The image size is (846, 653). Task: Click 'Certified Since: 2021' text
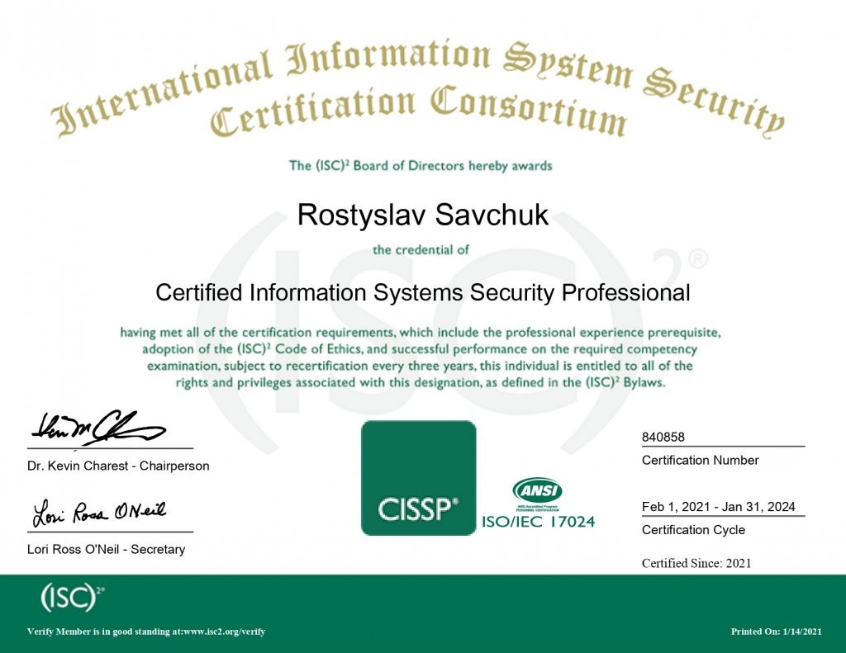pyautogui.click(x=696, y=564)
